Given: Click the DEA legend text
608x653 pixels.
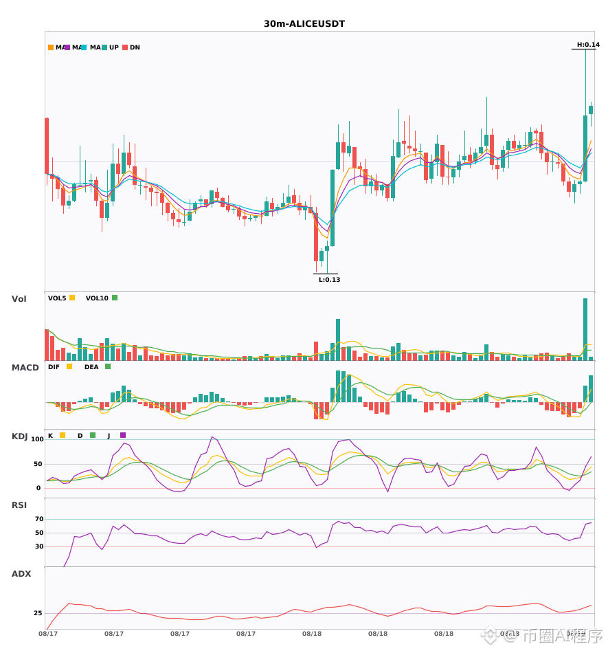Looking at the screenshot, I should (x=91, y=367).
